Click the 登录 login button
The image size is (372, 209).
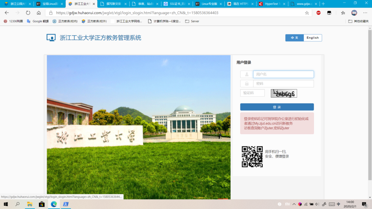tap(277, 107)
